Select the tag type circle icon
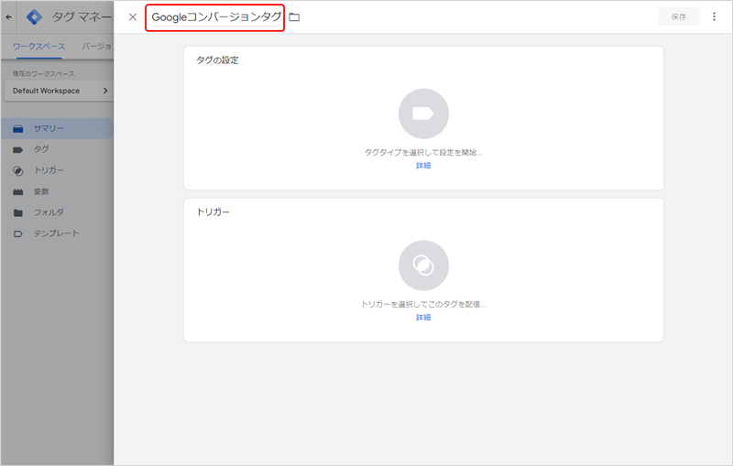733x466 pixels. 423,114
